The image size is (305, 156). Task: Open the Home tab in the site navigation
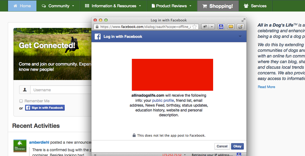tap(22, 6)
